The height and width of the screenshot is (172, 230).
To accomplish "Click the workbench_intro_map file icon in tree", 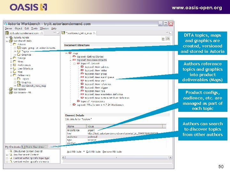I will pos(19,85).
